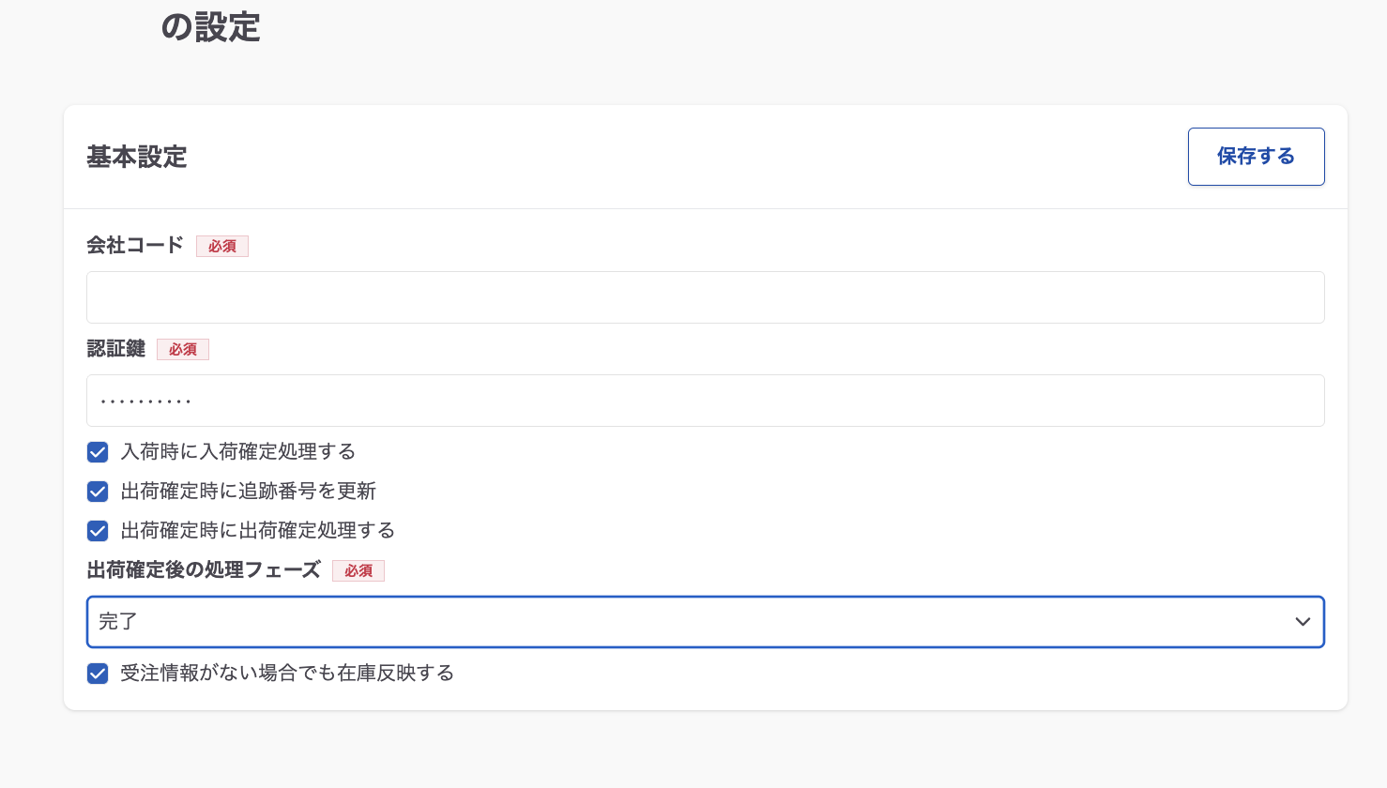Click into the 認証鍵 password field
The image size is (1387, 788).
pos(705,401)
